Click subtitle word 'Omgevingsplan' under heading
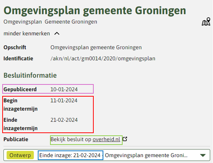Viewport: 213px width, 163px height. tap(23, 22)
